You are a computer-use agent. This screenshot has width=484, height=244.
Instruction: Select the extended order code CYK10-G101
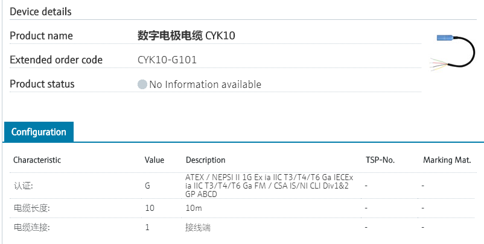[167, 60]
